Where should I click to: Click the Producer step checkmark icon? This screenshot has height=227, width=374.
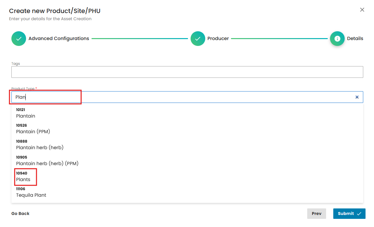click(x=198, y=39)
